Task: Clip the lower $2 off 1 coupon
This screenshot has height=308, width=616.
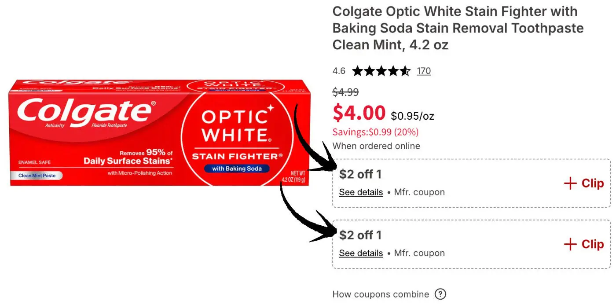Action: pyautogui.click(x=592, y=245)
